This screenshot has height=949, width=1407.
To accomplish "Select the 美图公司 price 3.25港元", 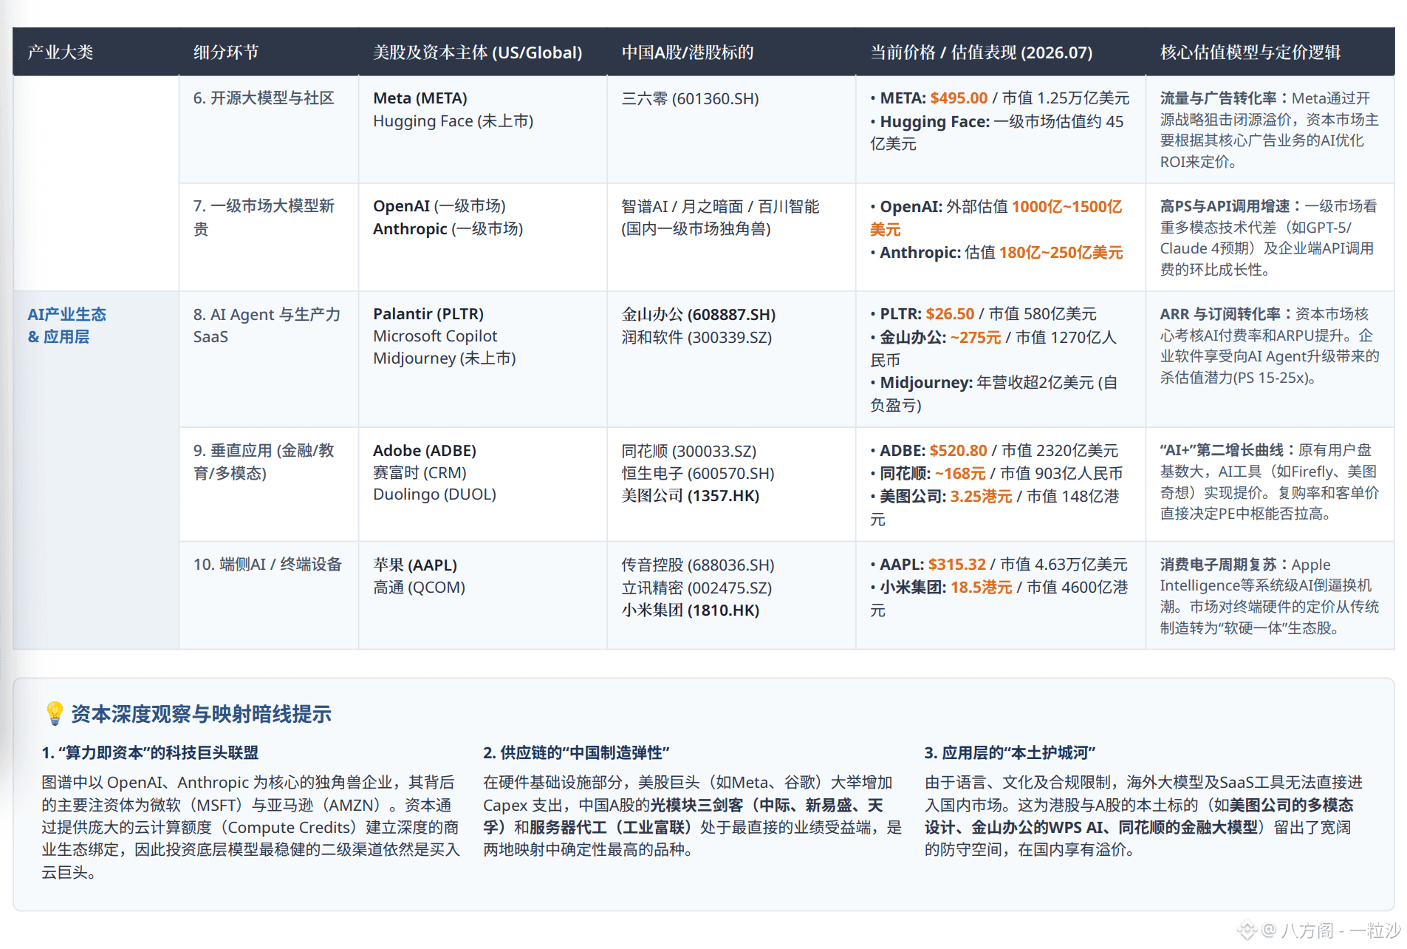I will tap(981, 497).
